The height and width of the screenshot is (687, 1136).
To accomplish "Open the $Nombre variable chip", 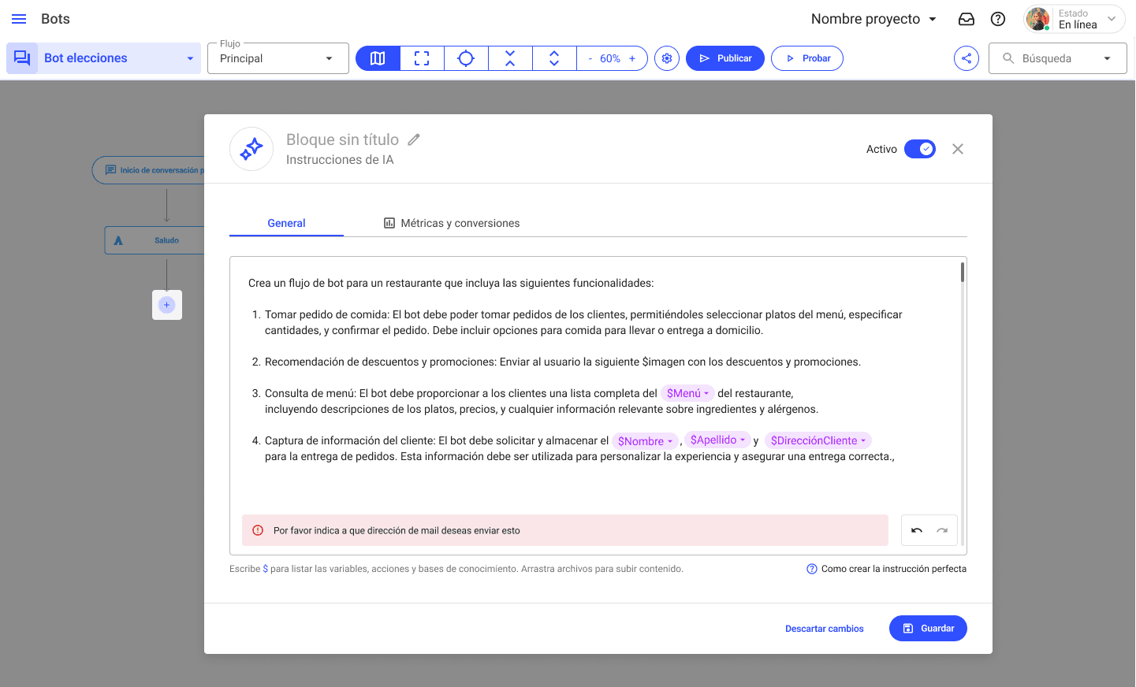I will click(x=645, y=441).
